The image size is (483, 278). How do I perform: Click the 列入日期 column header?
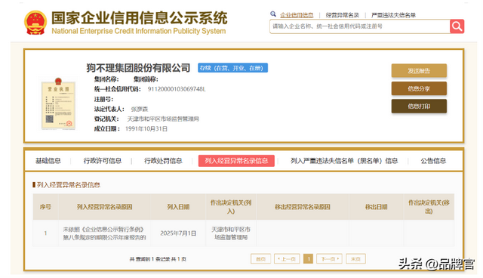click(x=178, y=207)
